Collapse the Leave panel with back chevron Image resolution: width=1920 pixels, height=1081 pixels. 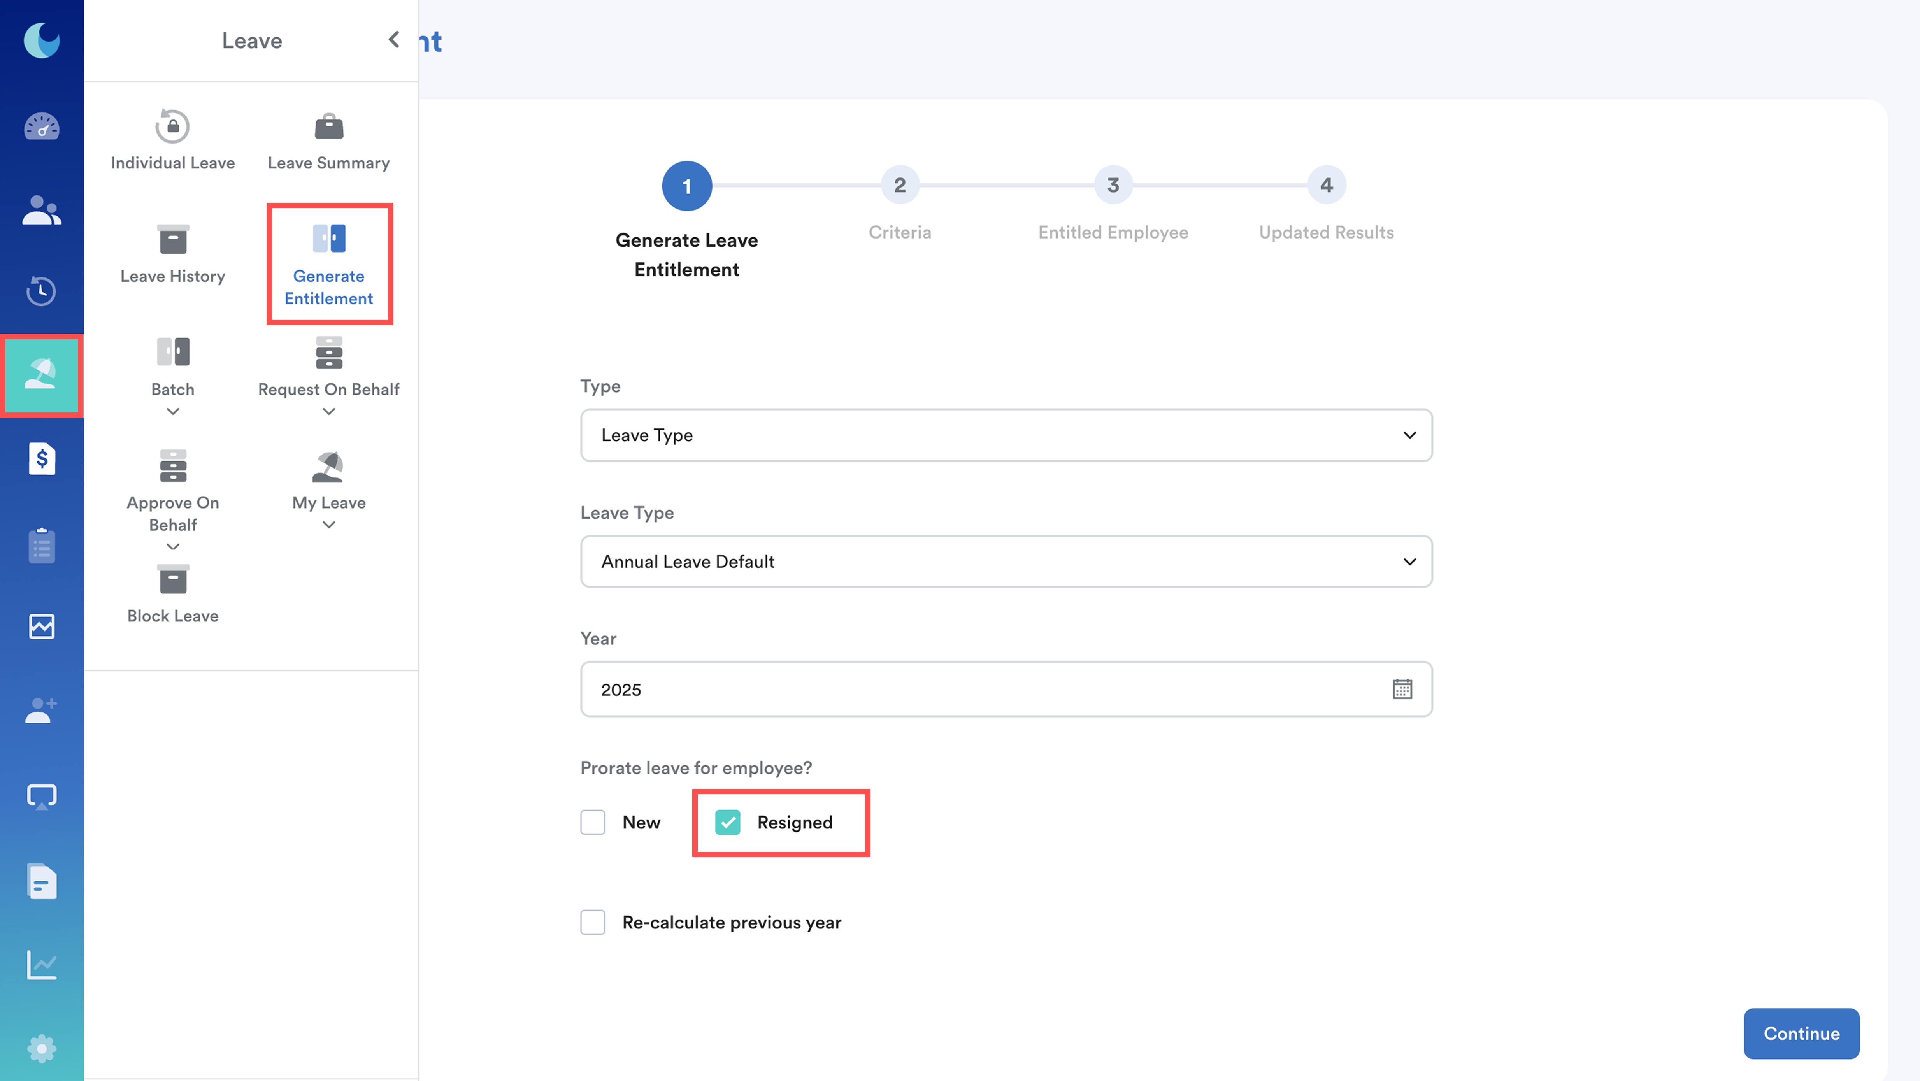coord(393,40)
